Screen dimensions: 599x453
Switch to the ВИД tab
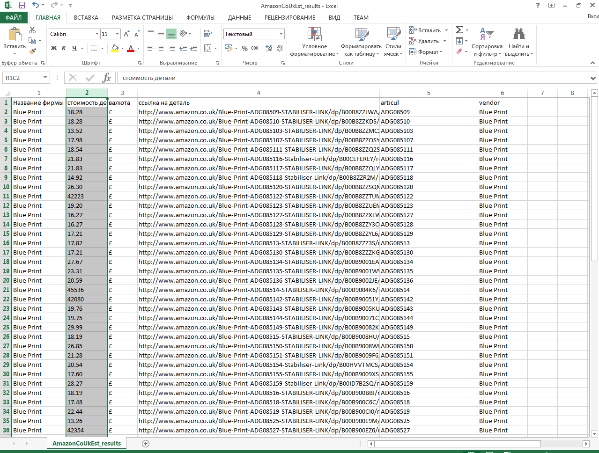pyautogui.click(x=334, y=17)
